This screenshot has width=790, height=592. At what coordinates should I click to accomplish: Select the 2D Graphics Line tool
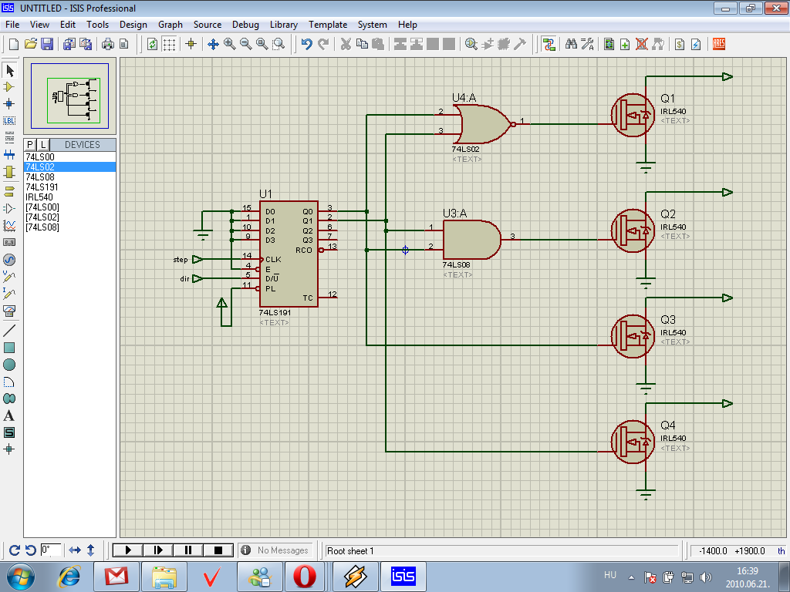pos(9,331)
